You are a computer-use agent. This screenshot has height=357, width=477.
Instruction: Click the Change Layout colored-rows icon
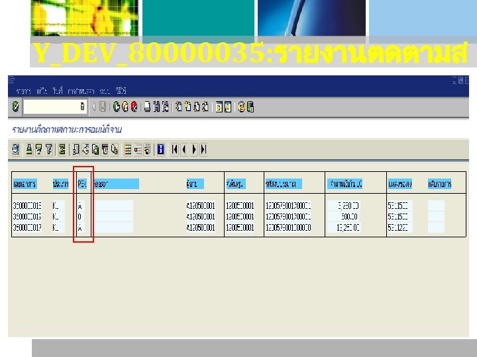pyautogui.click(x=128, y=149)
